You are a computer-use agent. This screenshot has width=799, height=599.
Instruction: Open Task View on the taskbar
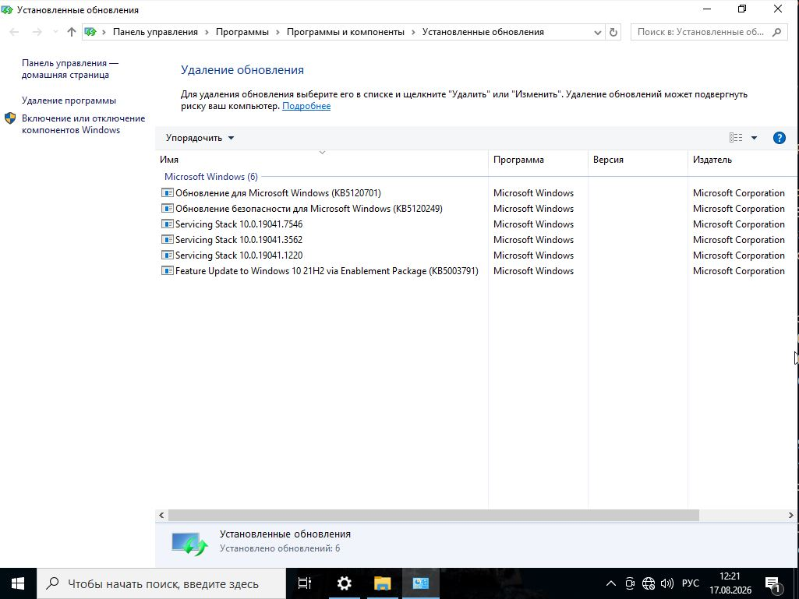[305, 583]
